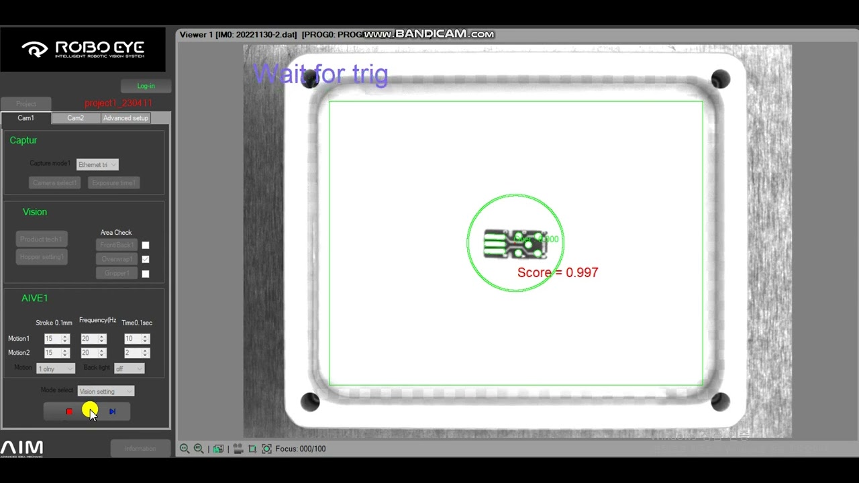Click the save image icon in viewer toolbar

(218, 449)
